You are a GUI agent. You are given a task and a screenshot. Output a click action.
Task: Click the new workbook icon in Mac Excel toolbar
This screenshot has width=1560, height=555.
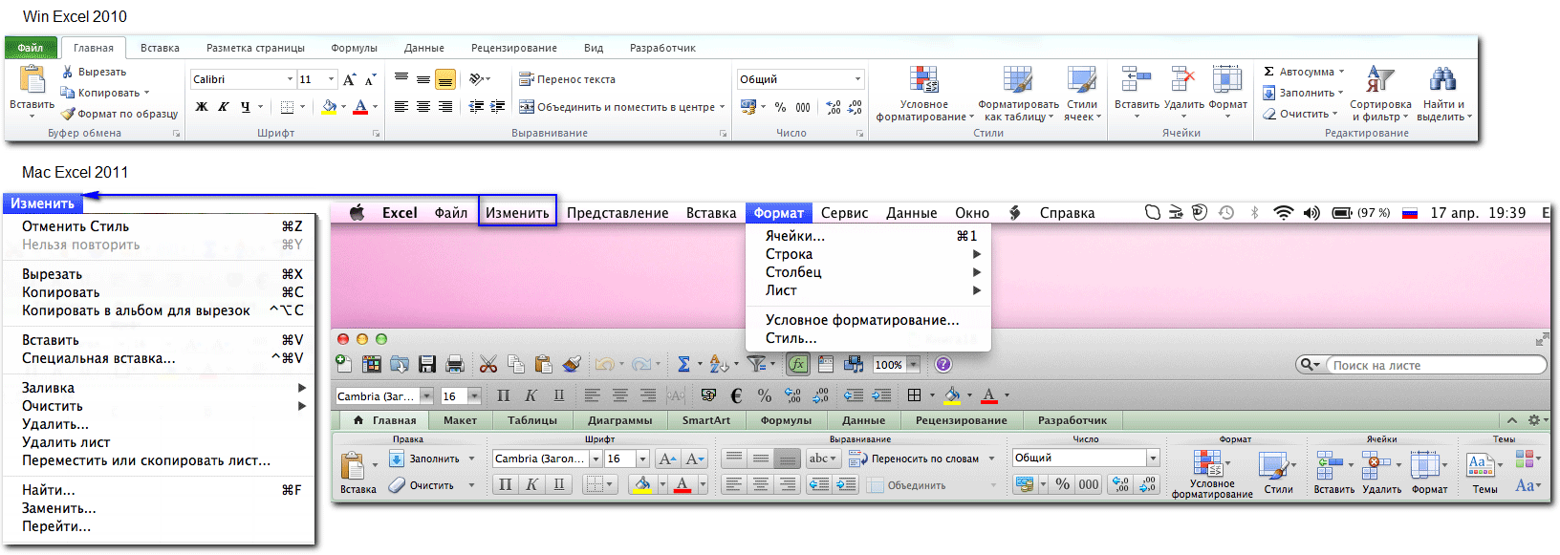coord(343,364)
